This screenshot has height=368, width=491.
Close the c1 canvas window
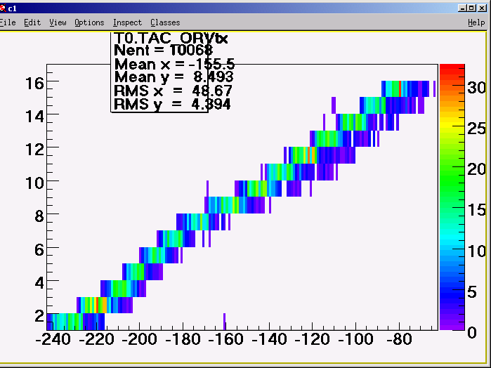pyautogui.click(x=482, y=8)
